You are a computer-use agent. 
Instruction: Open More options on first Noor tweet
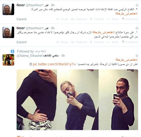tap(113, 19)
